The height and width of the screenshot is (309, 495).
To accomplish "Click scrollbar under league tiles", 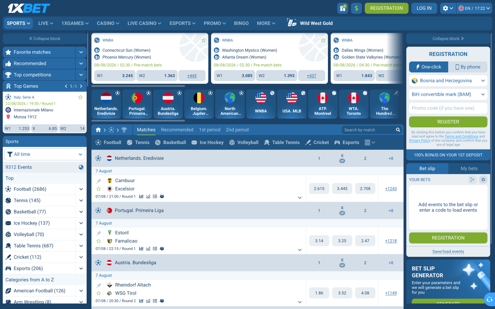I will point(138,121).
